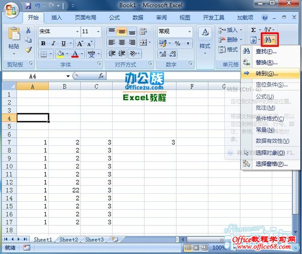Choose 转到(G)... from the menu
302x254 pixels.
coord(270,73)
